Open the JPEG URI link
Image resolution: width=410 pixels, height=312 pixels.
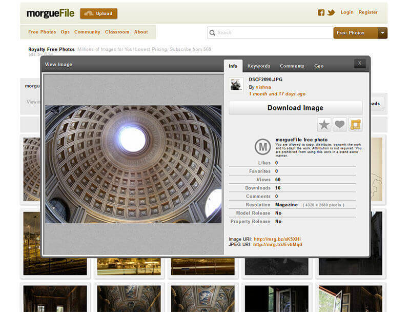click(x=277, y=244)
